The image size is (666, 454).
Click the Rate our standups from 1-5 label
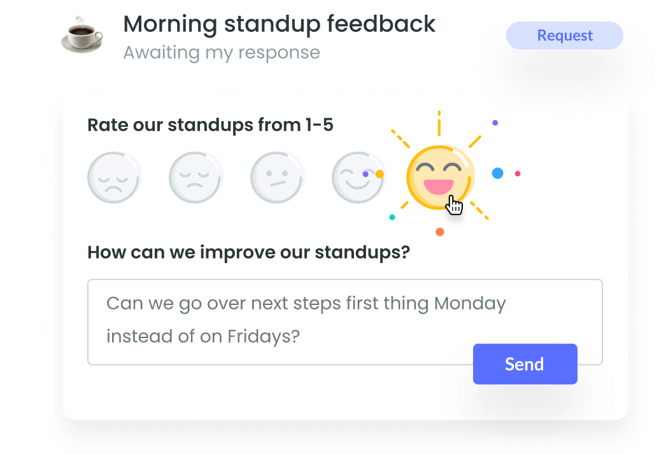click(210, 125)
